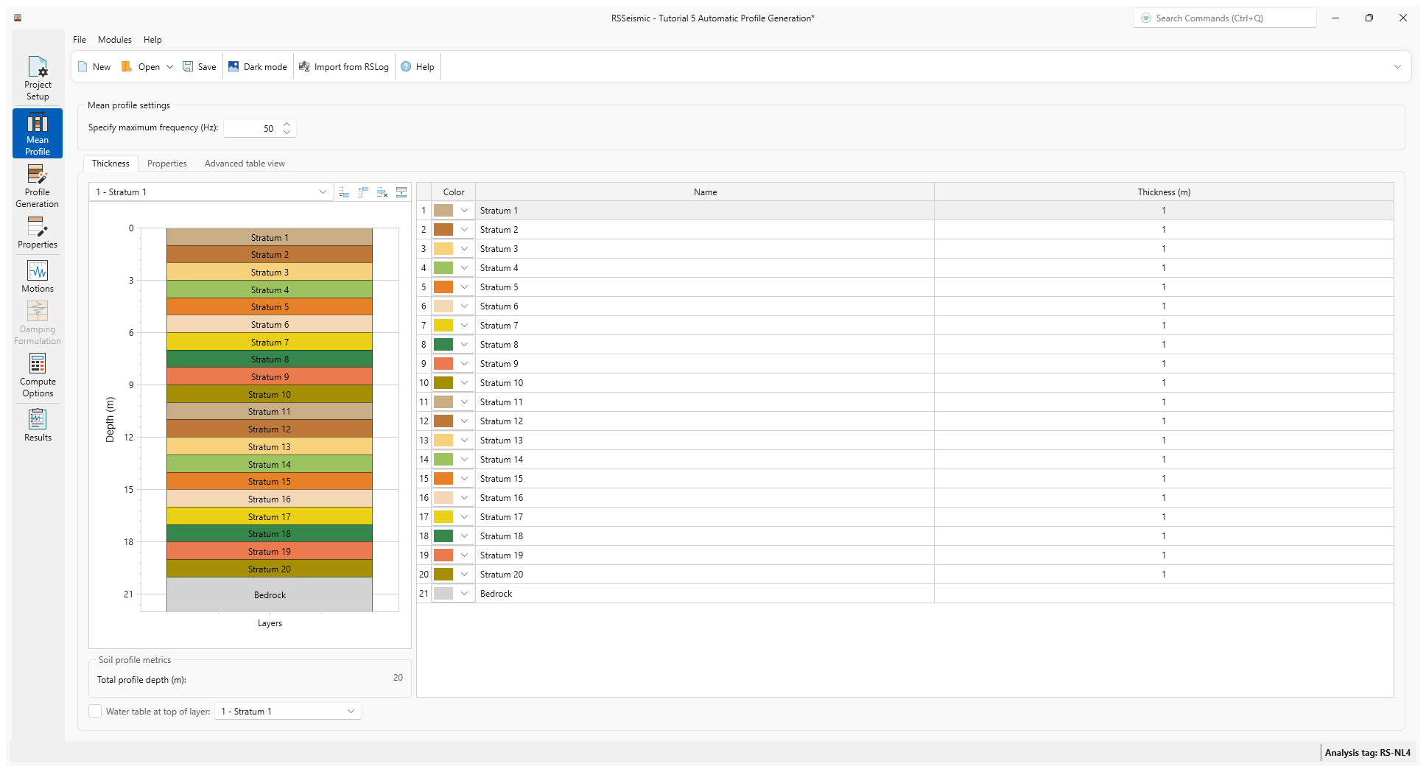This screenshot has height=772, width=1426.
Task: Click the Stratum 15 name cell
Action: 705,479
